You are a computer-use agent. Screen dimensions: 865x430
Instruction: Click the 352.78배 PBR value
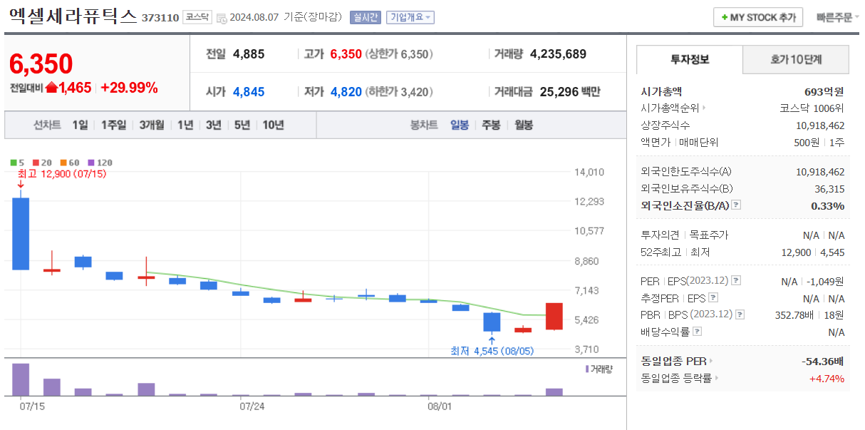coord(795,314)
